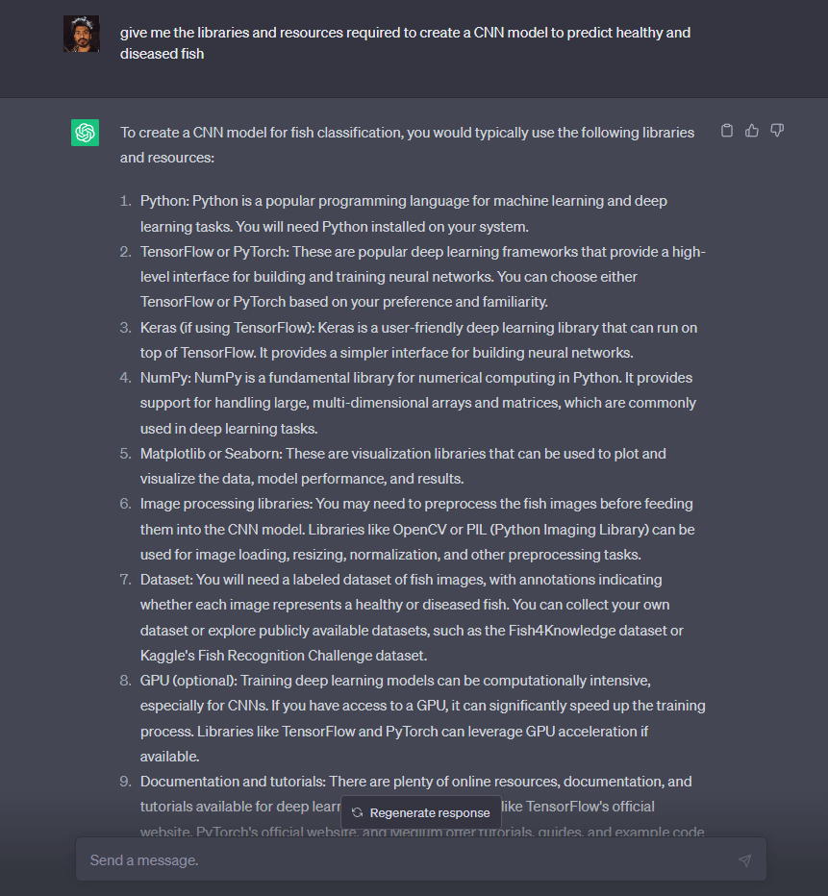Click the circular arrow icon beside Regenerate
This screenshot has height=896, width=828.
[357, 812]
